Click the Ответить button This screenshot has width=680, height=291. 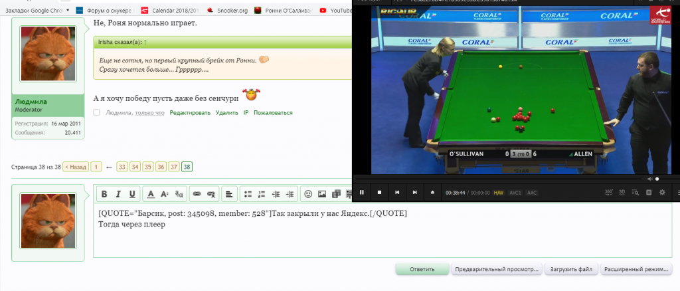click(422, 269)
